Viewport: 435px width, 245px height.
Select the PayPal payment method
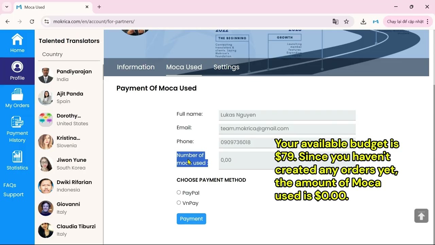179,193
